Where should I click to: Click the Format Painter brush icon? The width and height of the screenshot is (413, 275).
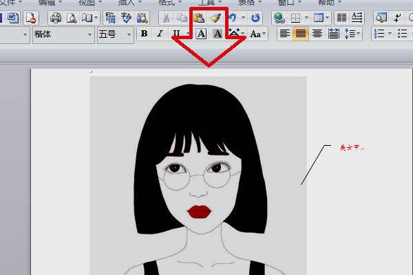tap(215, 17)
